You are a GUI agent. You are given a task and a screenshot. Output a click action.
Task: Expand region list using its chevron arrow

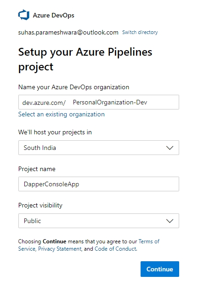(170, 148)
